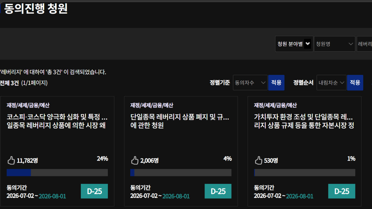Click the 4% percentage value
Screen dimensions: 372x209
(x=228, y=159)
